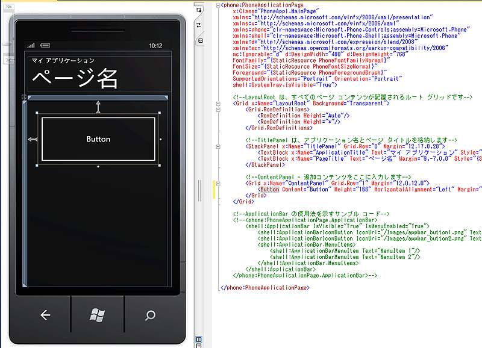Click the MenuItem 1 line in XAML
The height and width of the screenshot is (348, 482).
click(x=345, y=251)
